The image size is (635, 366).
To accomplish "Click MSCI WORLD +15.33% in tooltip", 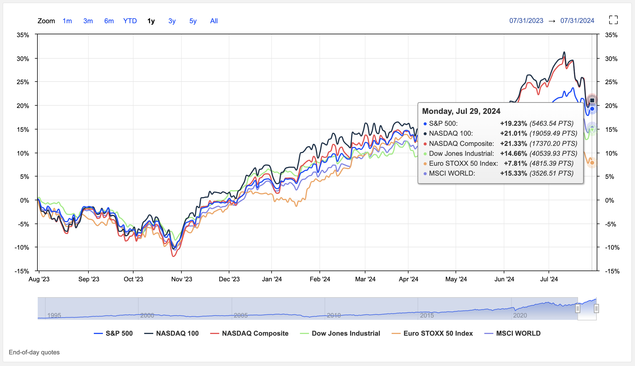I will tap(513, 173).
